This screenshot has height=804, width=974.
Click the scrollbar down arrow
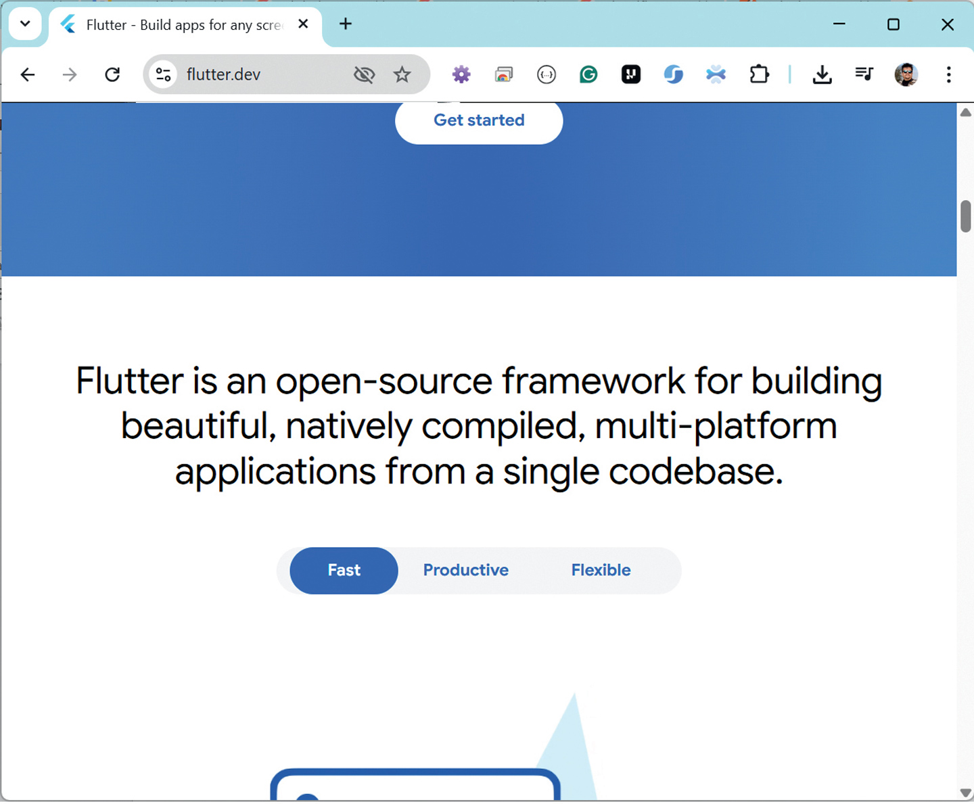[x=966, y=793]
